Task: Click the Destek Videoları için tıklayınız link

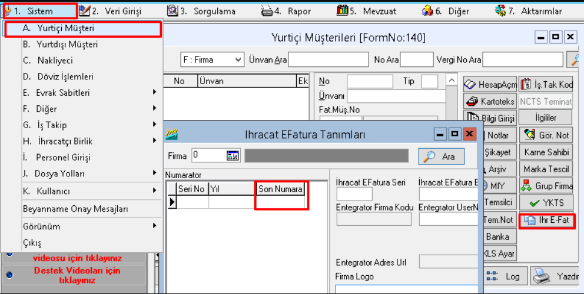Action: 77,275
